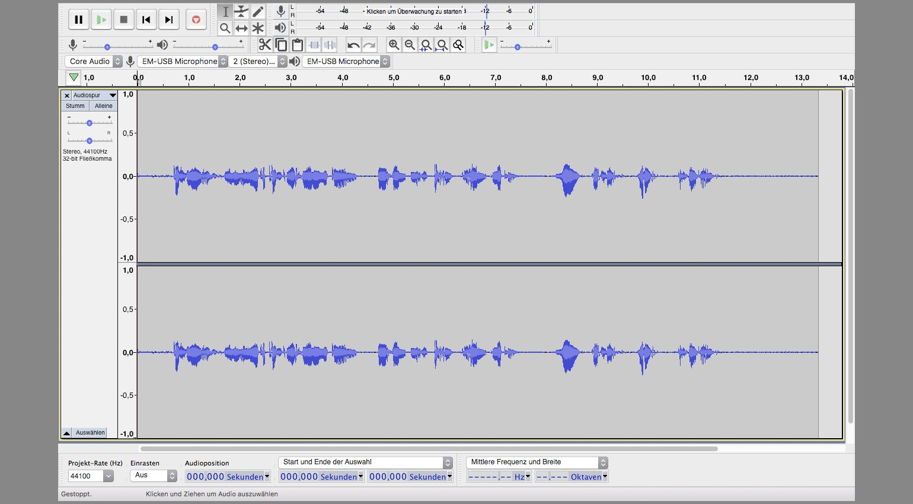Image resolution: width=913 pixels, height=504 pixels.
Task: Start playback with the green Play button
Action: pyautogui.click(x=101, y=20)
